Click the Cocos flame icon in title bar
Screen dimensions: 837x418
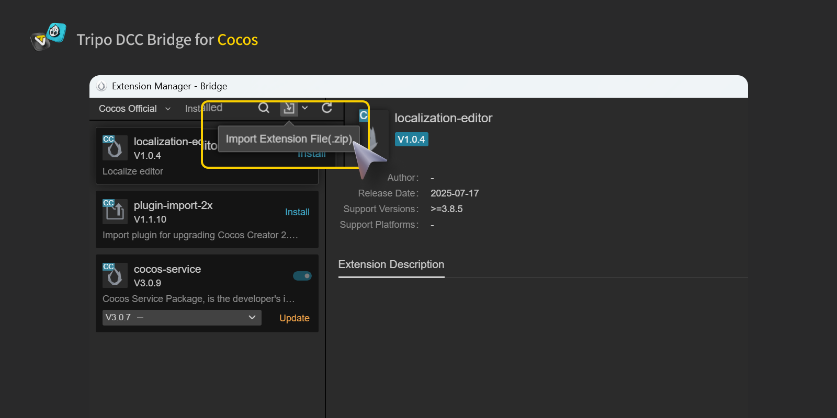[101, 86]
